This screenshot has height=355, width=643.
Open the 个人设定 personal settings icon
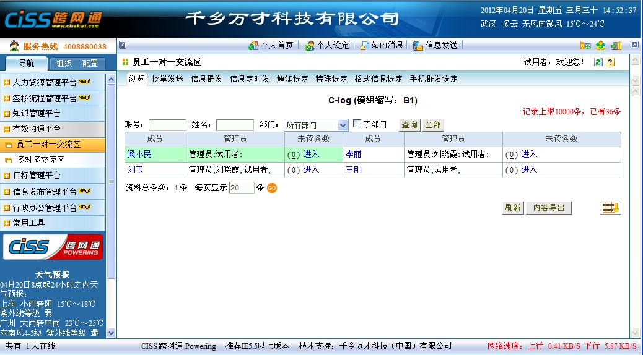click(309, 45)
